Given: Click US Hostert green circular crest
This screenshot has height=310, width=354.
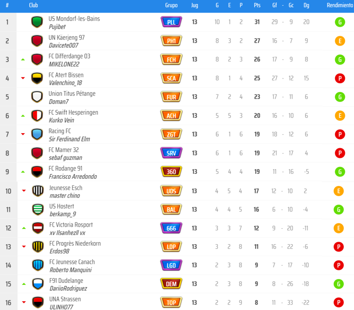Looking at the screenshot, I should (37, 209).
